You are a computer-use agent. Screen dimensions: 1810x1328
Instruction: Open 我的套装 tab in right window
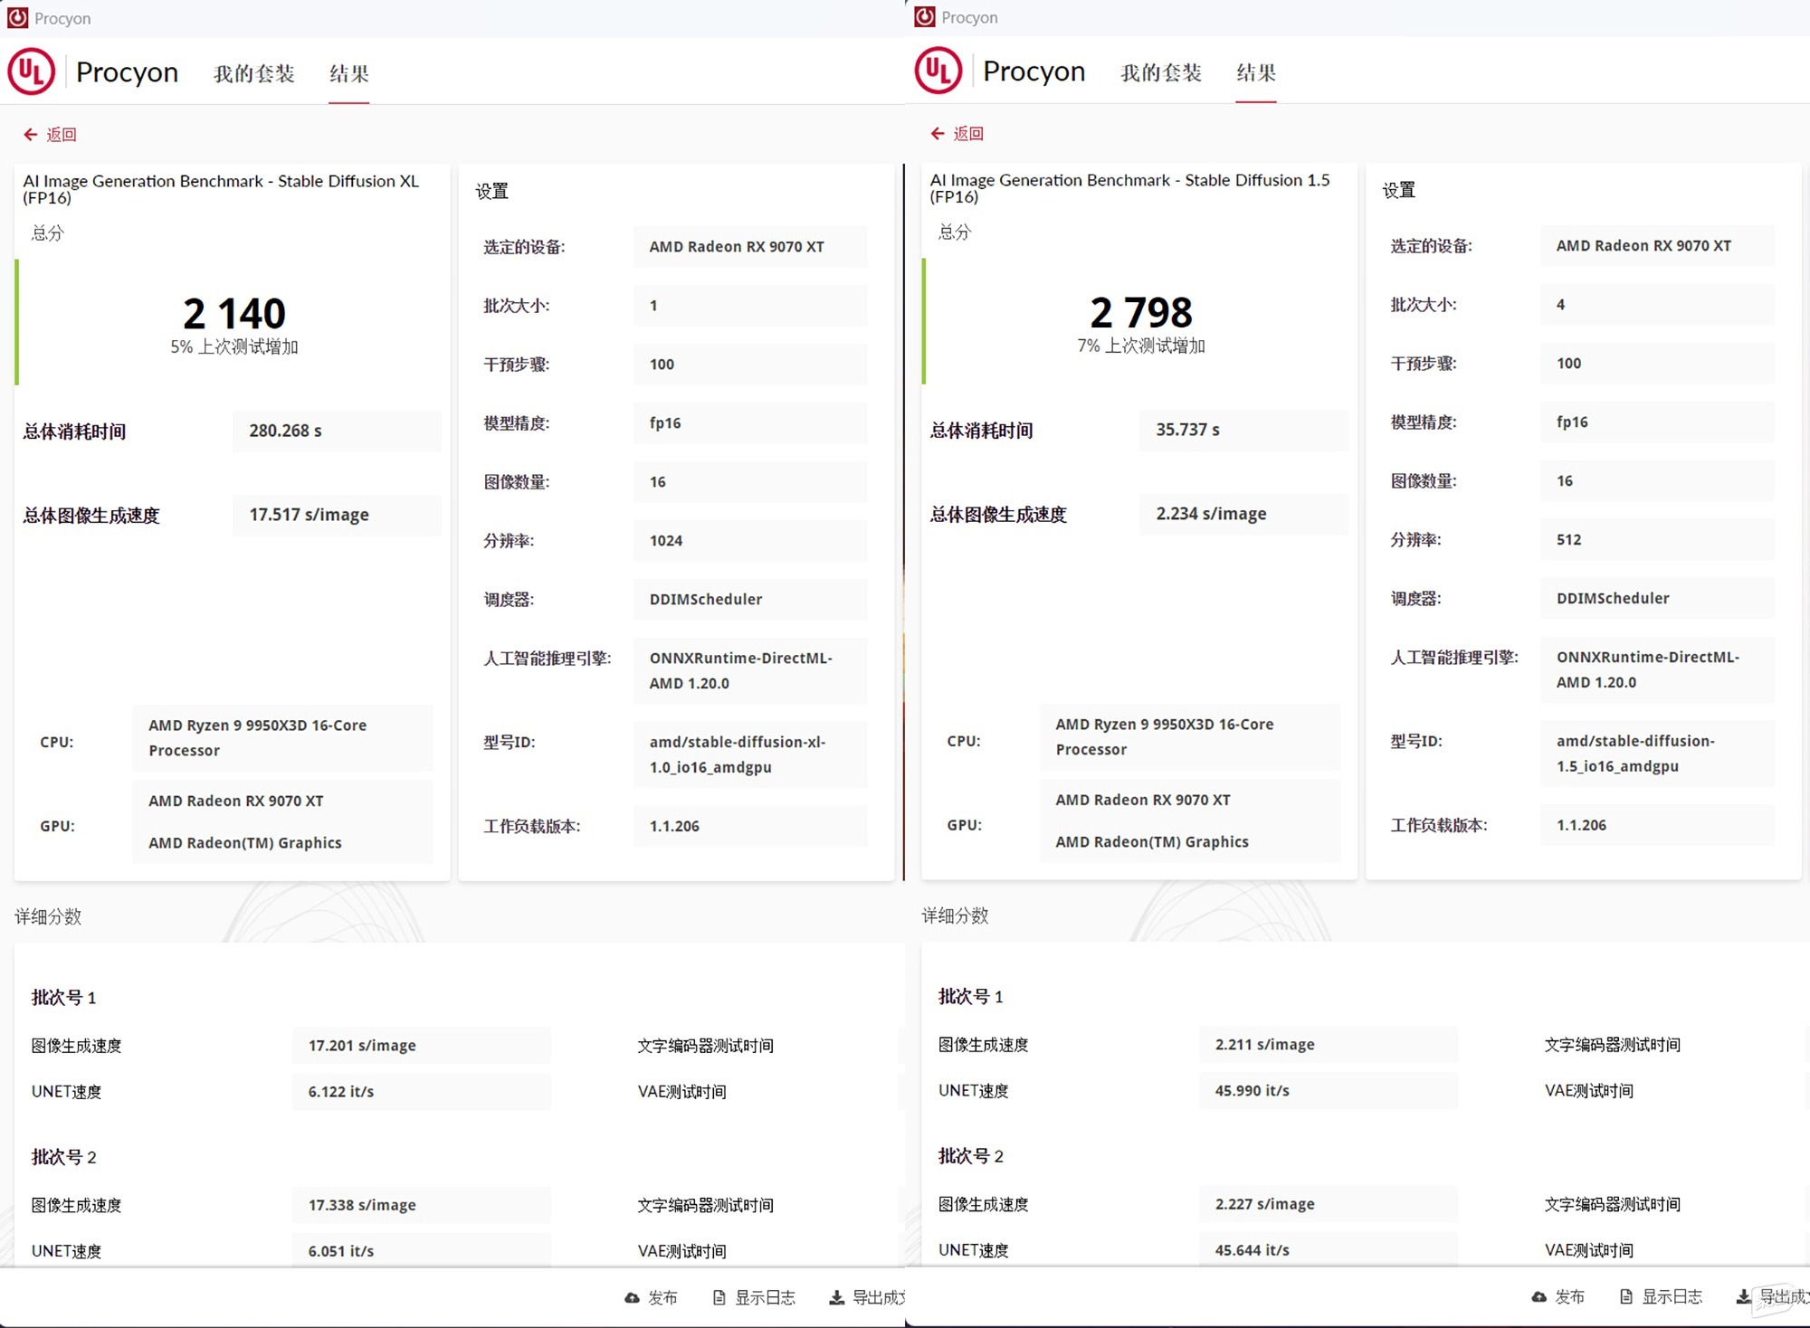tap(1161, 72)
